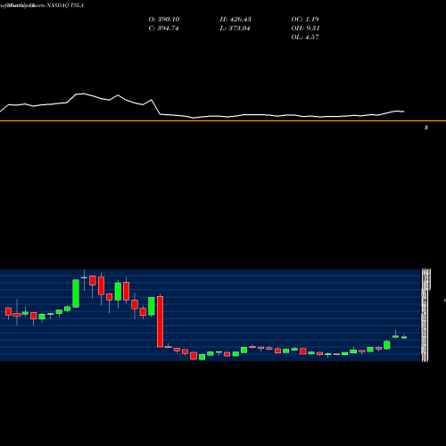
Task: Click the OL: 4.57 value
Action: tap(305, 37)
